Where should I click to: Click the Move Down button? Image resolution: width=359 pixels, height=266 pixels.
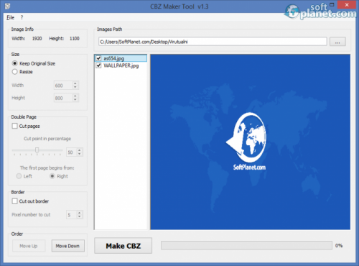(68, 246)
